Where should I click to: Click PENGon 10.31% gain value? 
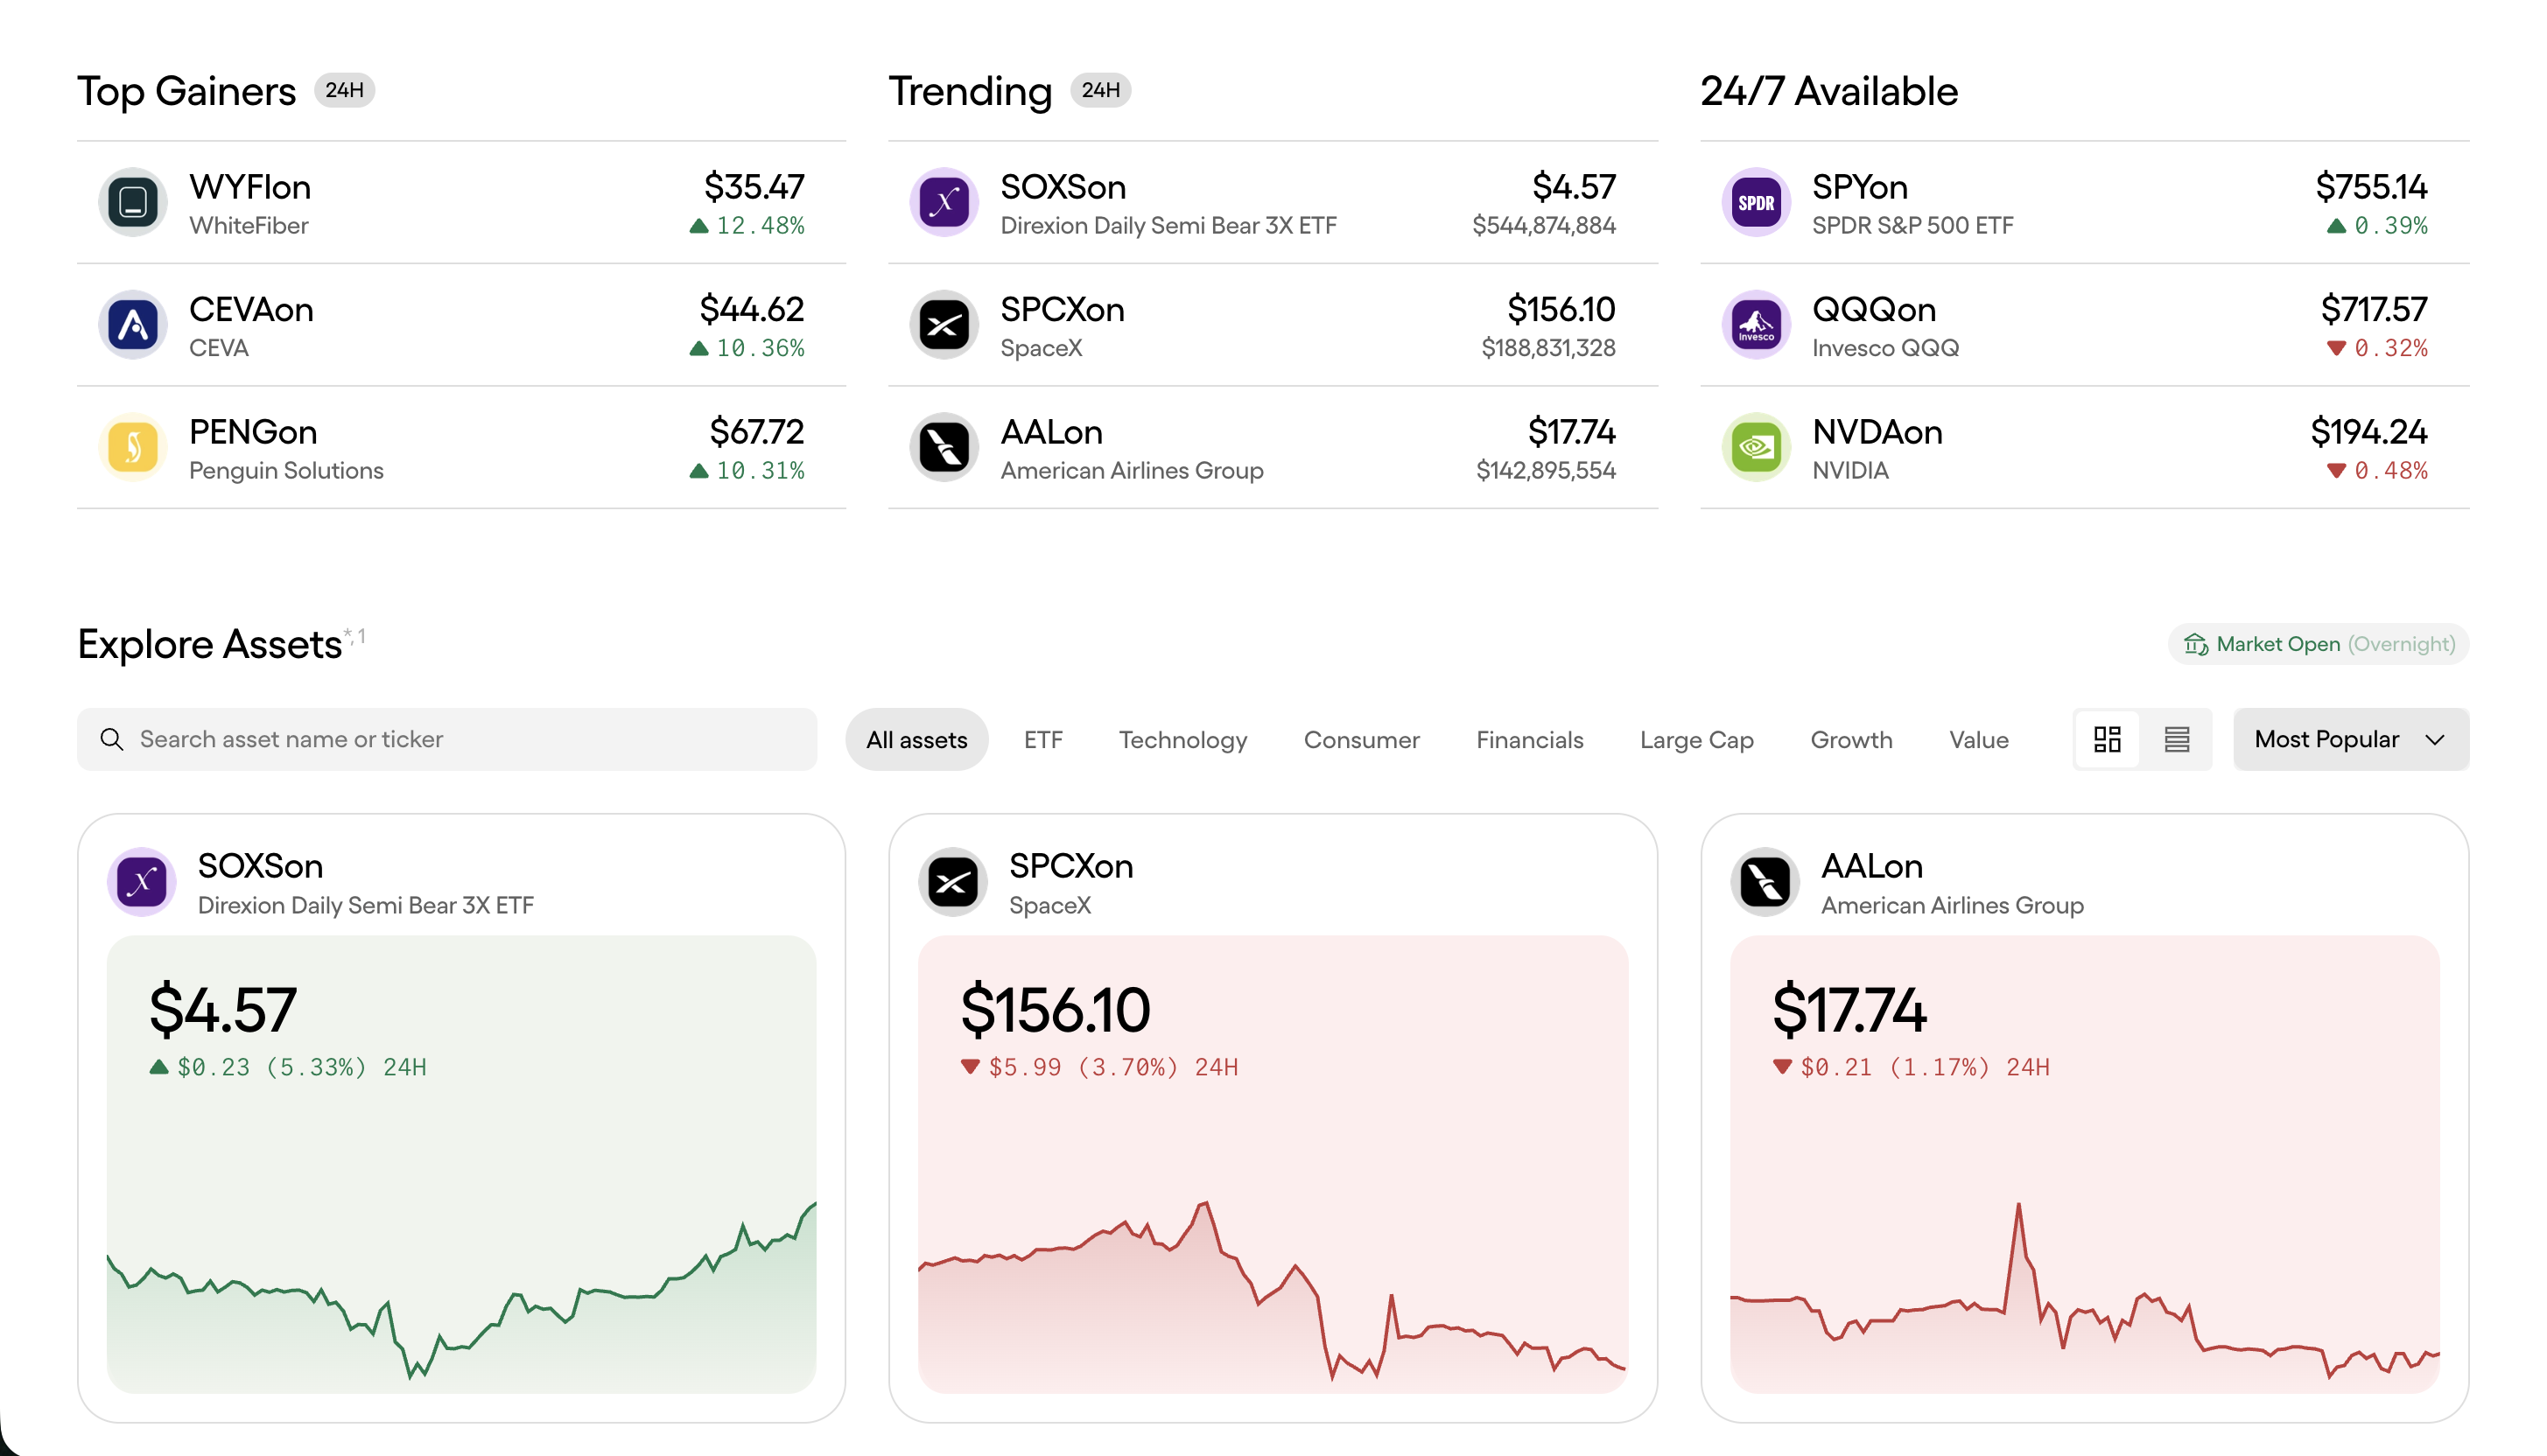coord(747,470)
